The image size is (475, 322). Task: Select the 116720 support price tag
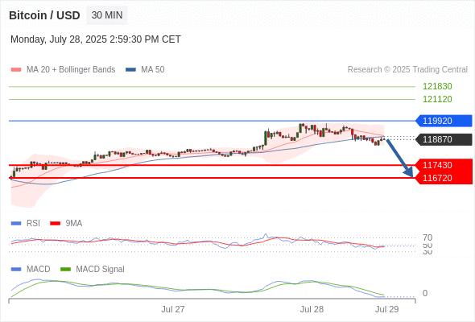[x=444, y=178]
